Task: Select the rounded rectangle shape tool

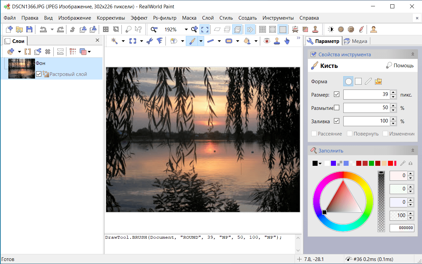Action: 229,41
